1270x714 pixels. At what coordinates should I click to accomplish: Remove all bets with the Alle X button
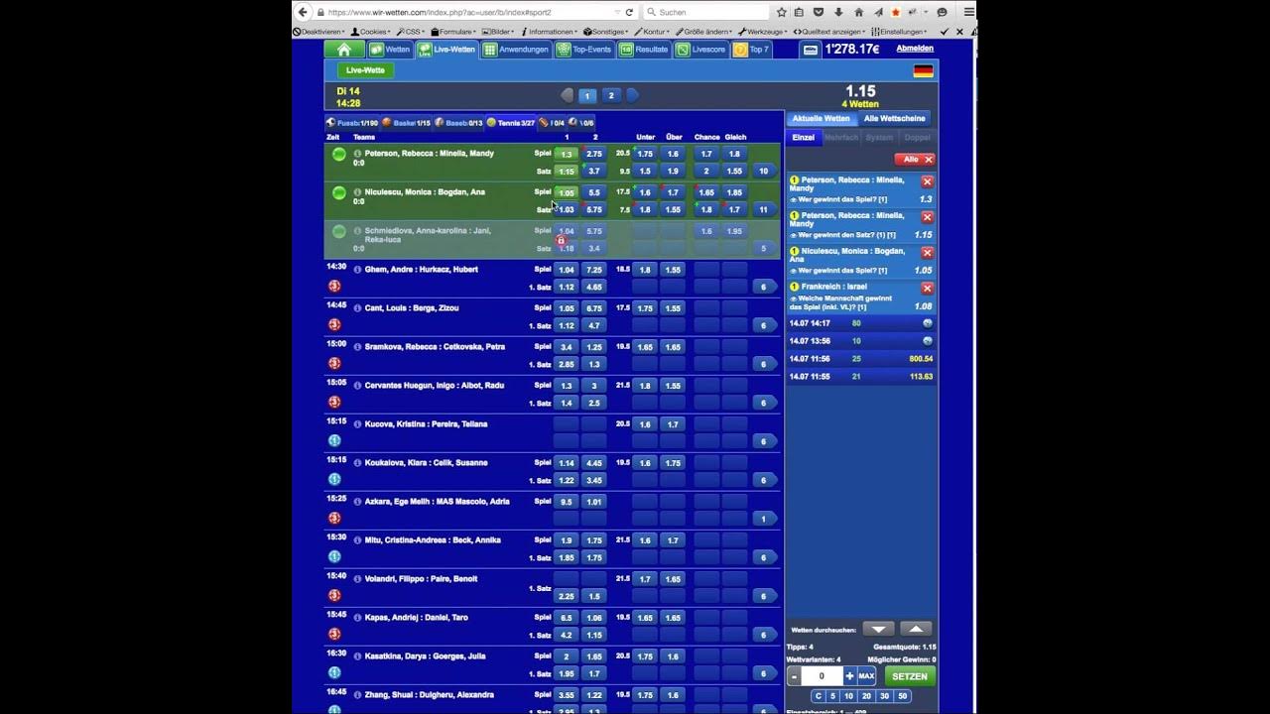[915, 159]
